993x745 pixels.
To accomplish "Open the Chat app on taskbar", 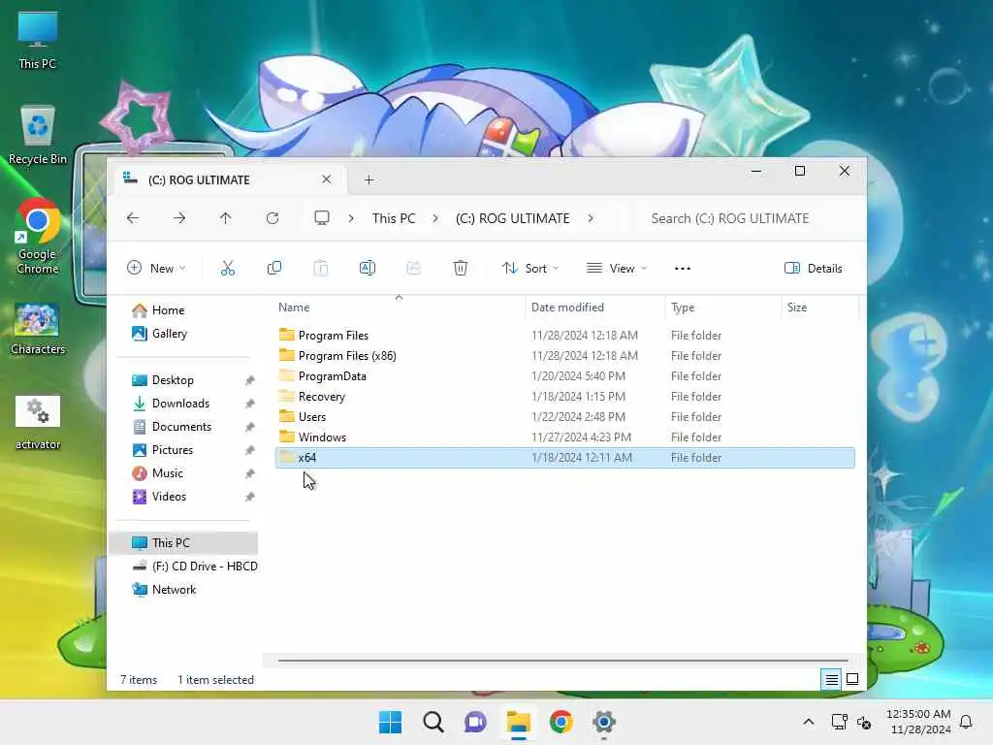I will (475, 722).
